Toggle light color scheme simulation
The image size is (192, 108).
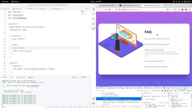(162, 91)
